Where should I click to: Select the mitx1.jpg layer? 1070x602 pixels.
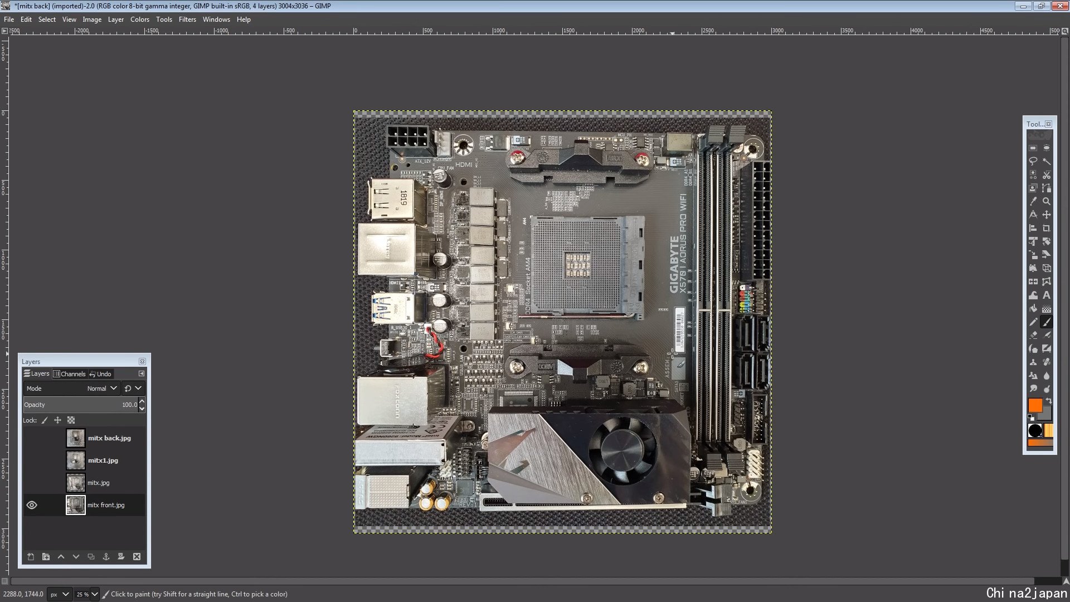[84, 460]
